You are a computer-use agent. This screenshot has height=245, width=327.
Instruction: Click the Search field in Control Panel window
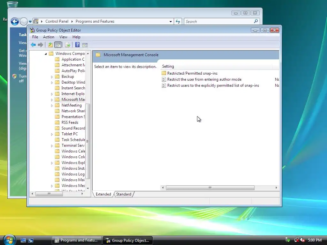tap(219, 21)
